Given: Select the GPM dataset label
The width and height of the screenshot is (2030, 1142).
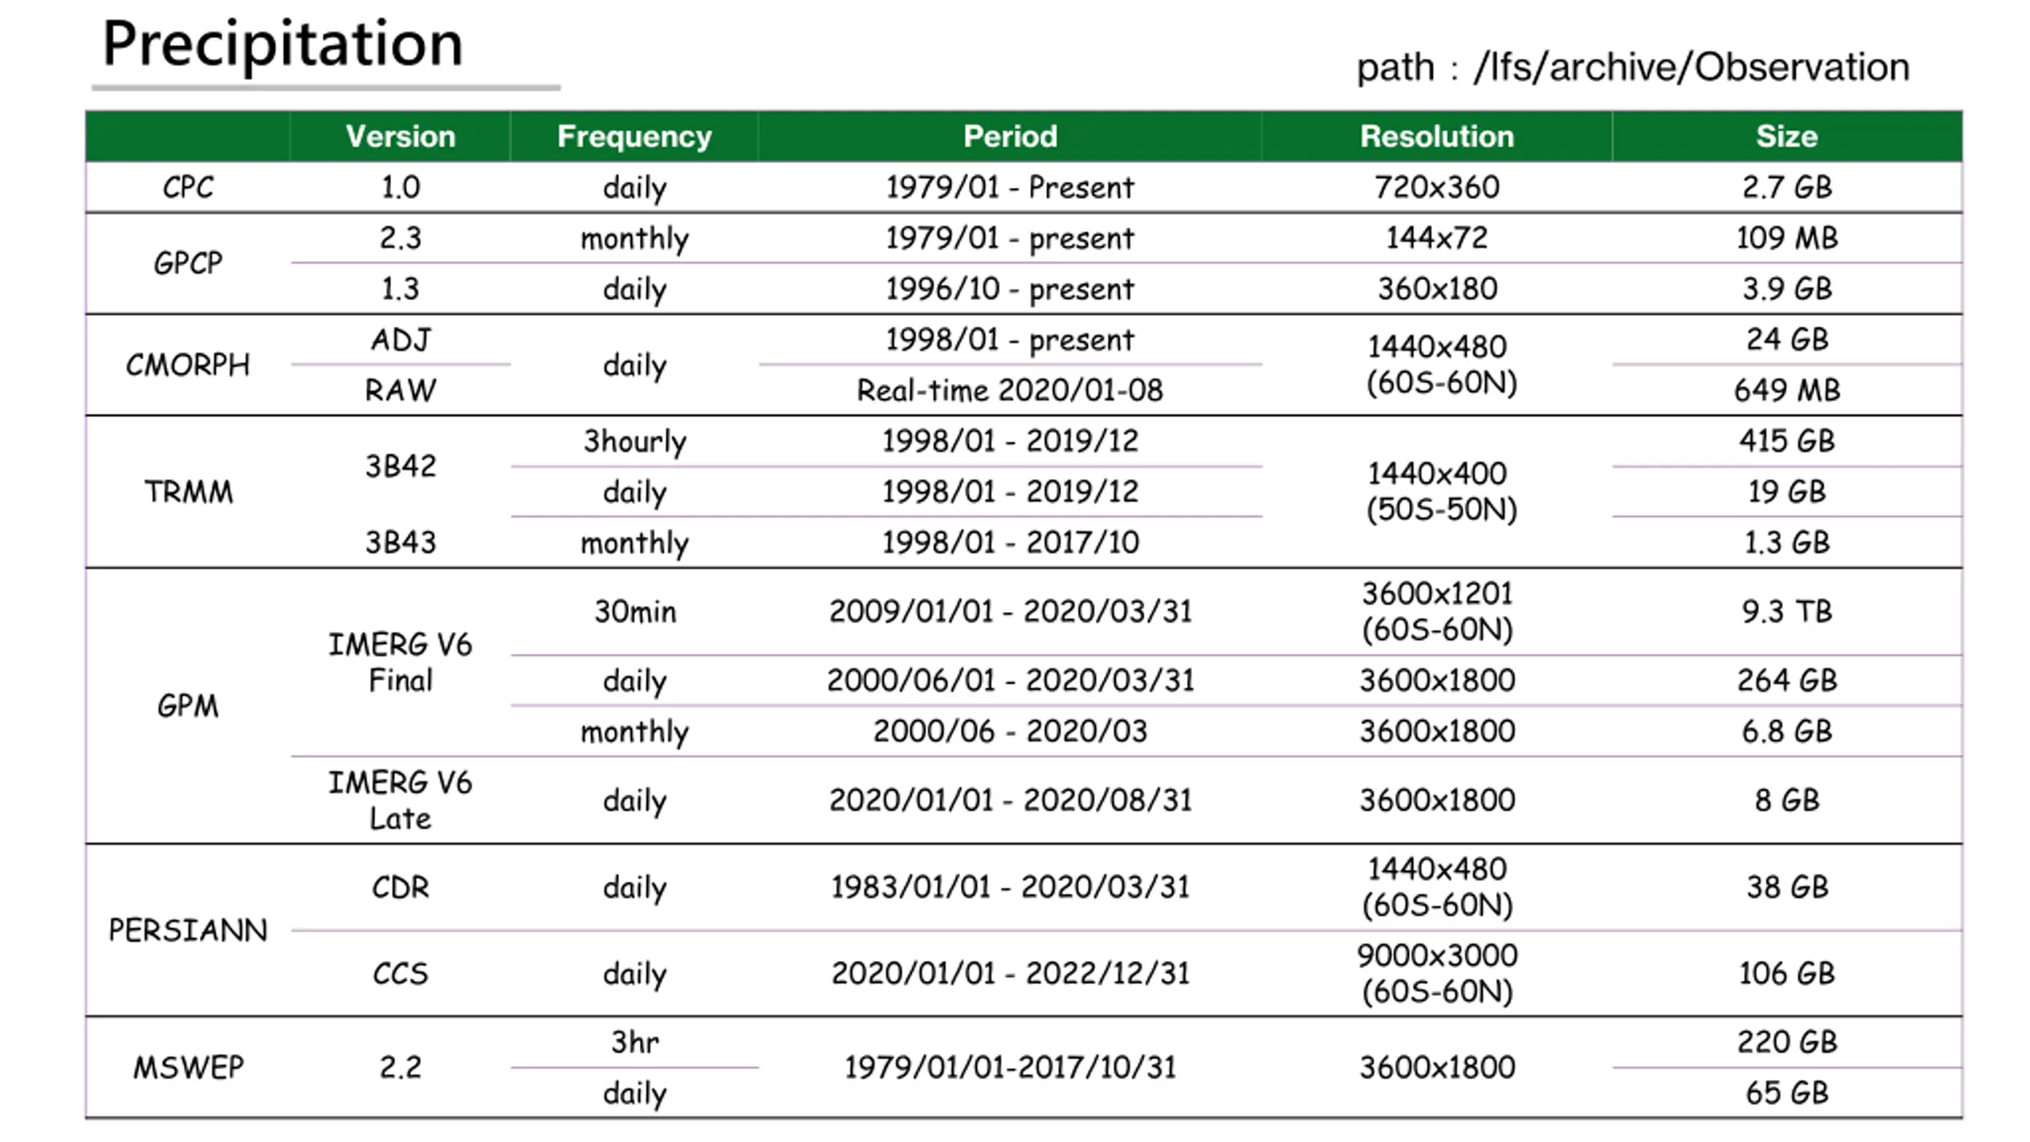Looking at the screenshot, I should tap(188, 705).
